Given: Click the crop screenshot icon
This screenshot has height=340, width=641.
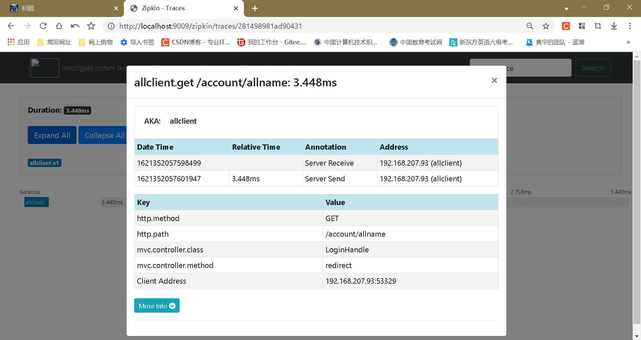Looking at the screenshot, I should 598,26.
